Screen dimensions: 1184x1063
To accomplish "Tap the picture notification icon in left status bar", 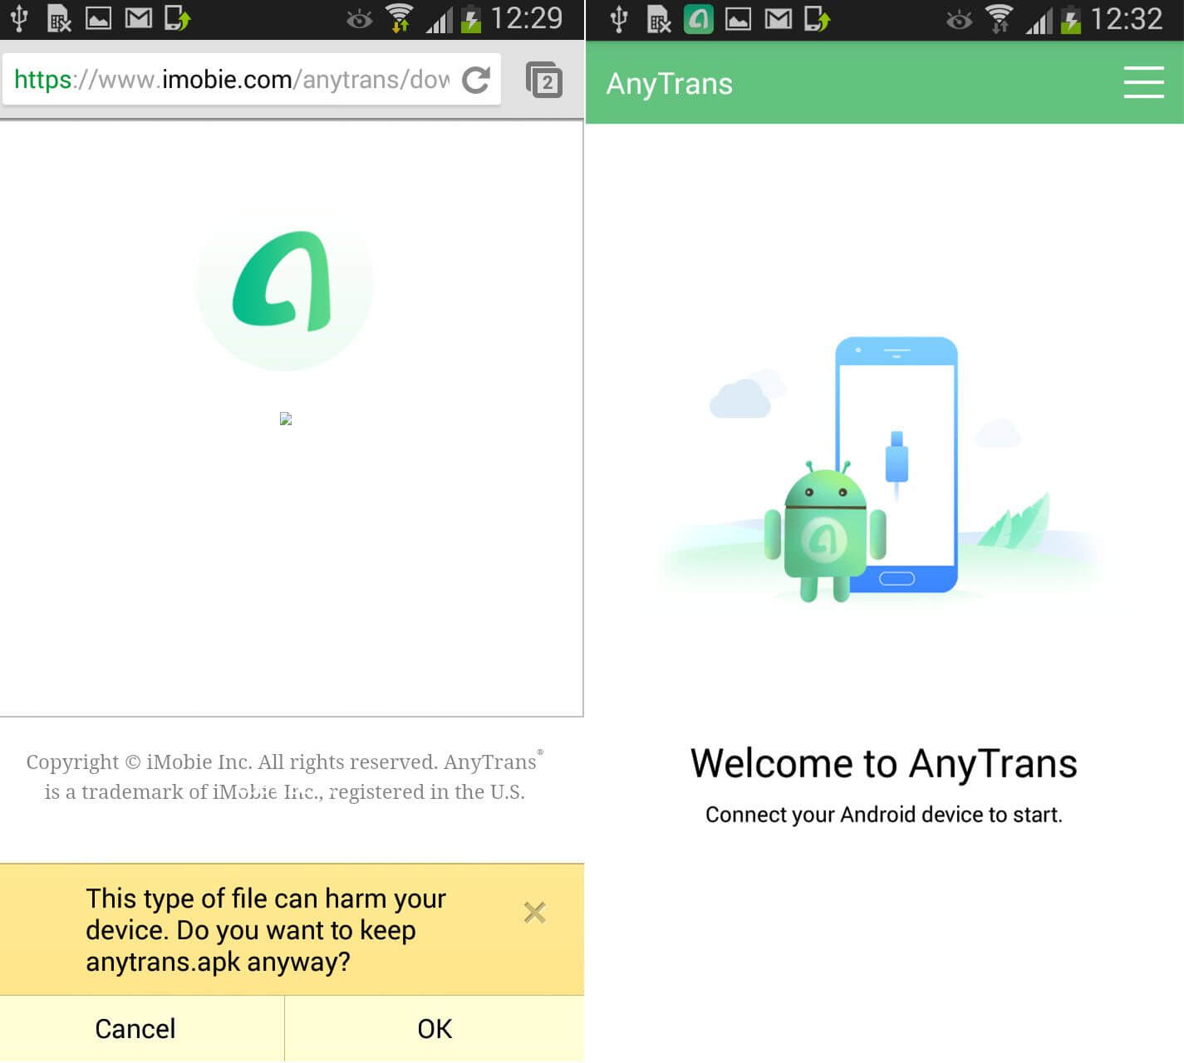I will (x=99, y=18).
